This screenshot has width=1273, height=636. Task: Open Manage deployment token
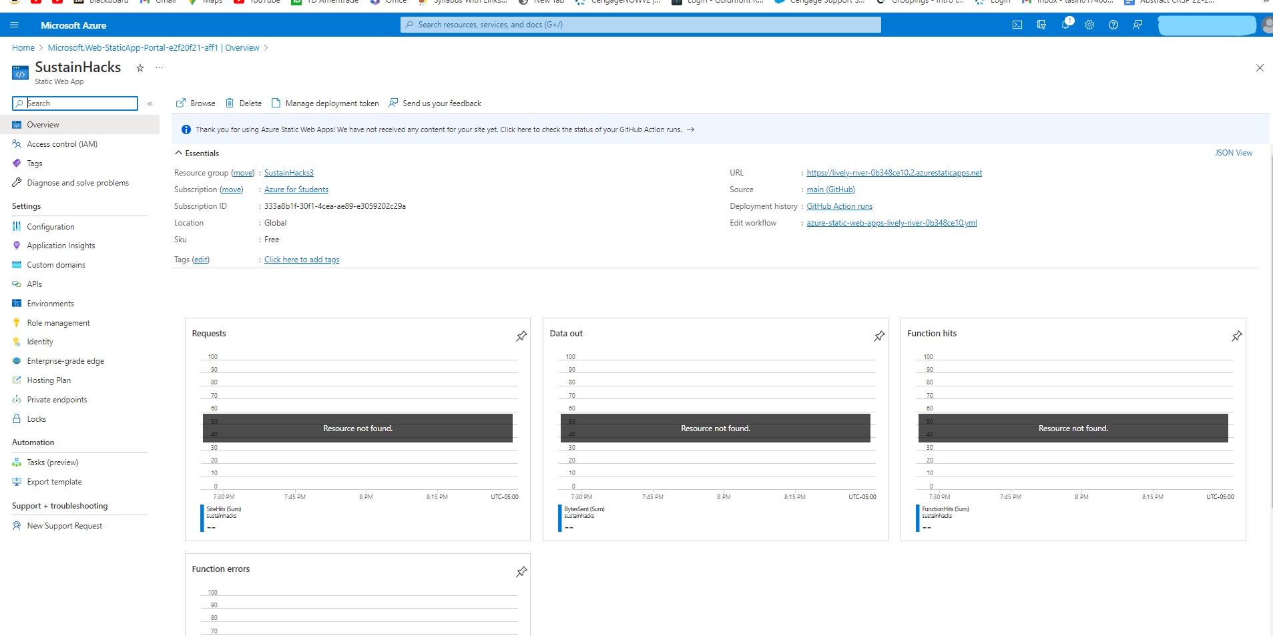[x=325, y=103]
